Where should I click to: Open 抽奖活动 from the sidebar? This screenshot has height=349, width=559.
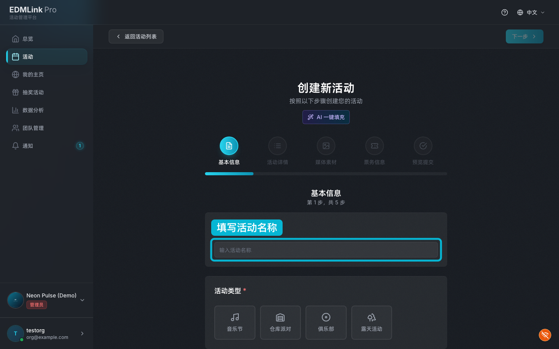pos(47,92)
